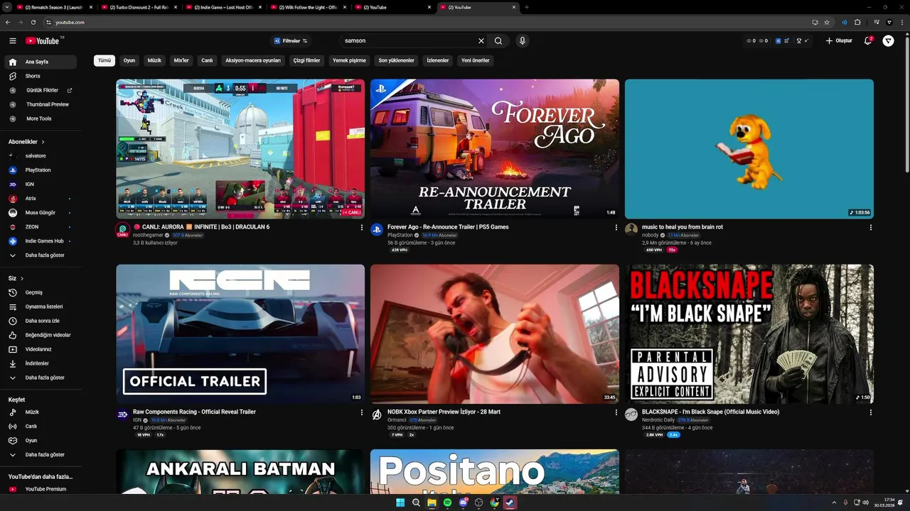Open the YouTube hamburger guide menu

coord(13,41)
